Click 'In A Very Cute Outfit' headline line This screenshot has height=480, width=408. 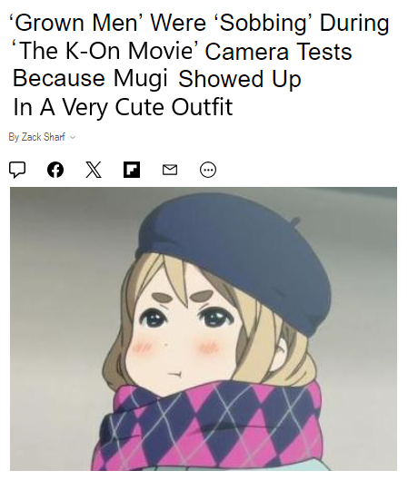point(123,107)
